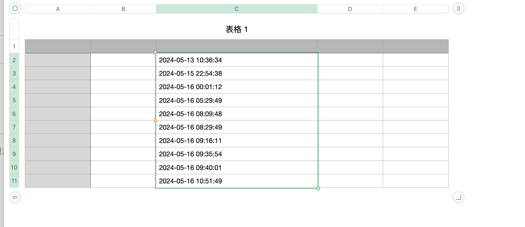Click the table select-all circle handle

point(15,9)
